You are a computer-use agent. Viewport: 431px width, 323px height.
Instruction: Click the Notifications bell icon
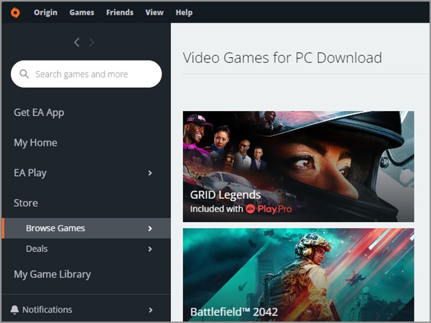(16, 310)
